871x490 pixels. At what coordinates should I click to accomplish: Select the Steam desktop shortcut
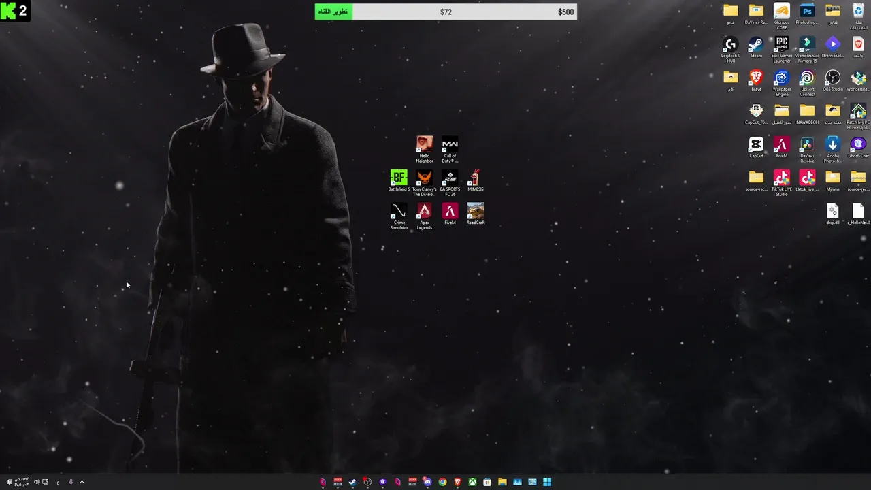pos(756,47)
